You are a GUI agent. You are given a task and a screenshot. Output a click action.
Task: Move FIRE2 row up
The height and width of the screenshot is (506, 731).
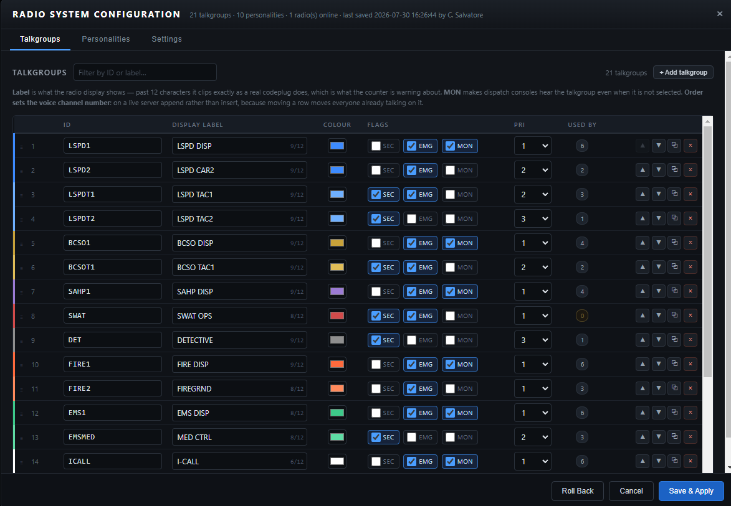643,388
